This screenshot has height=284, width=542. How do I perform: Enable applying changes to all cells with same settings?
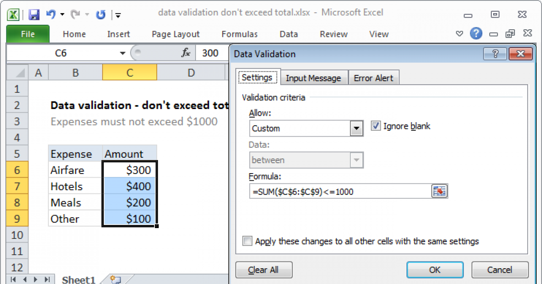point(247,241)
